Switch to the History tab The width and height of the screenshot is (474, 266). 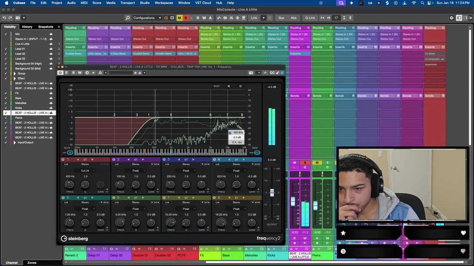pyautogui.click(x=27, y=27)
